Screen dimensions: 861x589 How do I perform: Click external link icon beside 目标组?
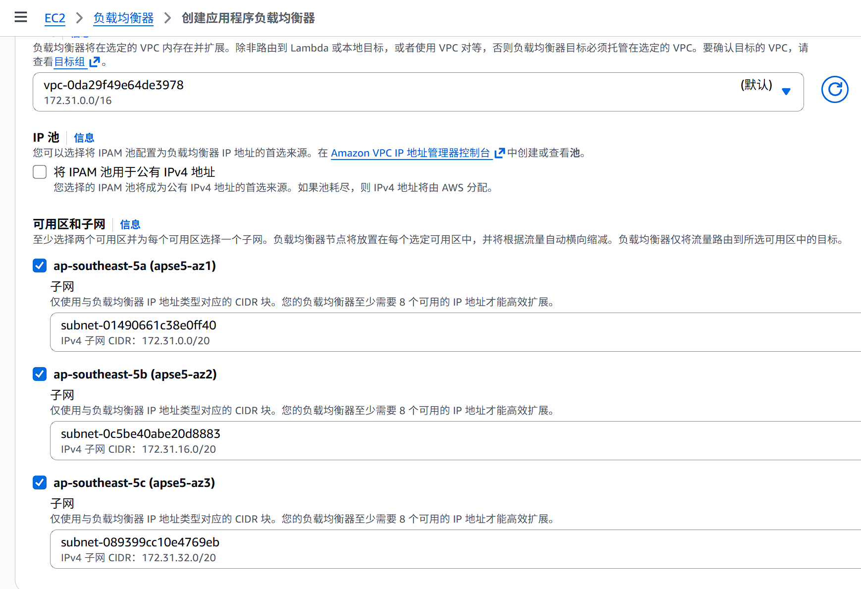(95, 62)
